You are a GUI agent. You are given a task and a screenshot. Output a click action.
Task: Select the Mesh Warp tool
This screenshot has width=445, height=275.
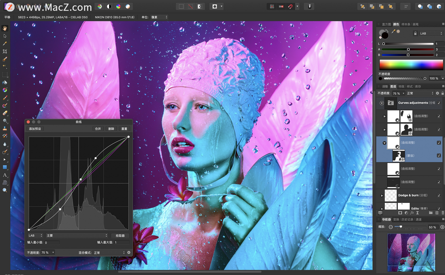click(x=5, y=182)
